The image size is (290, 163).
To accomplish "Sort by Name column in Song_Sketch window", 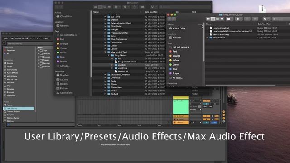I will click(230, 24).
